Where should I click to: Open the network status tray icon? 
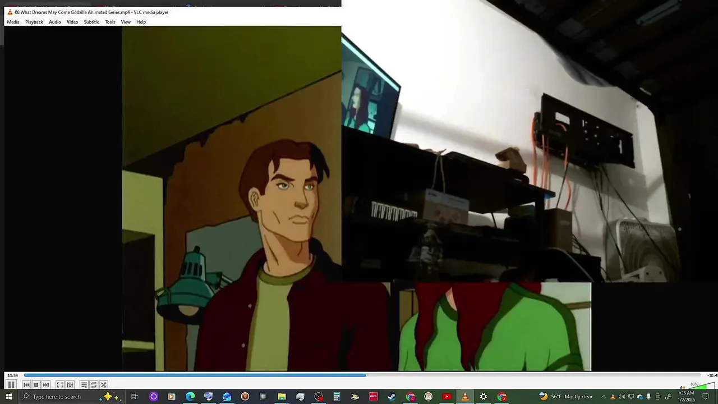point(630,397)
